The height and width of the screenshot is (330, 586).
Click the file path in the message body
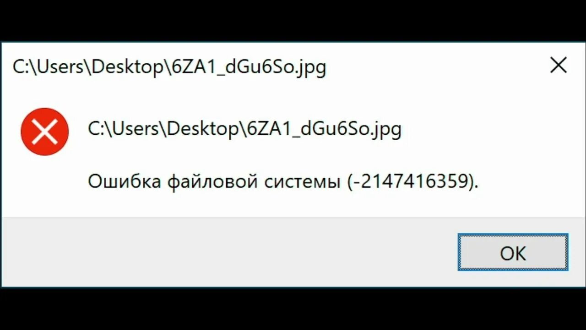point(244,130)
